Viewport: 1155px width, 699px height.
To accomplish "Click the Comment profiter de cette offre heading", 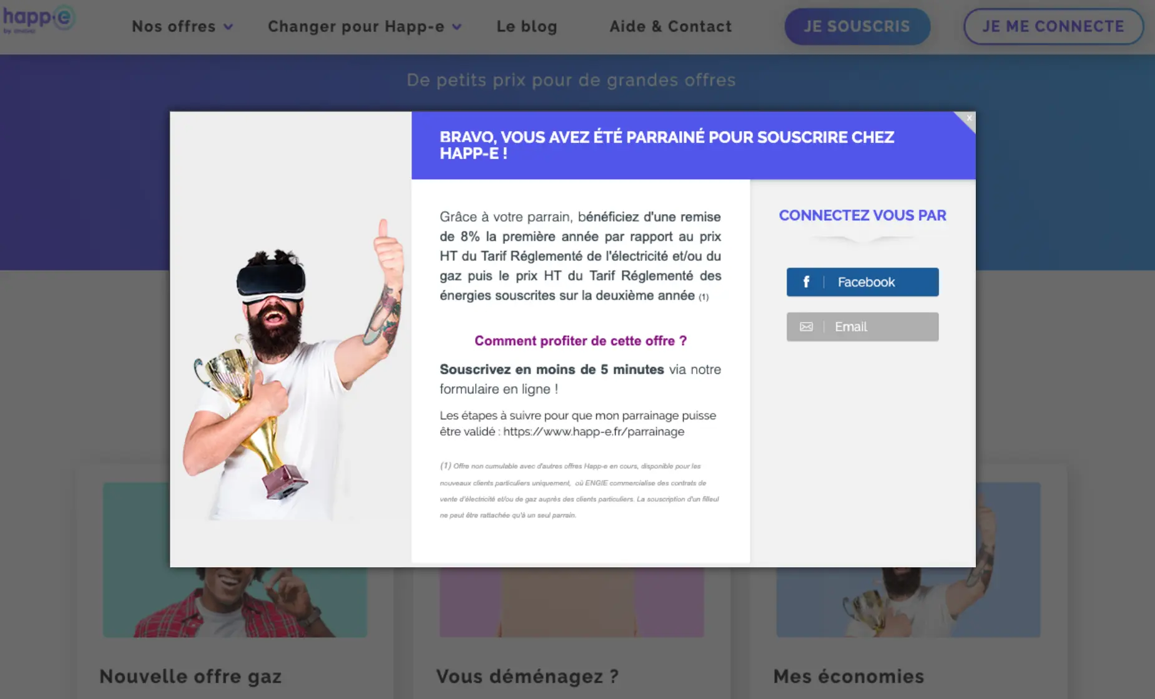I will click(581, 341).
